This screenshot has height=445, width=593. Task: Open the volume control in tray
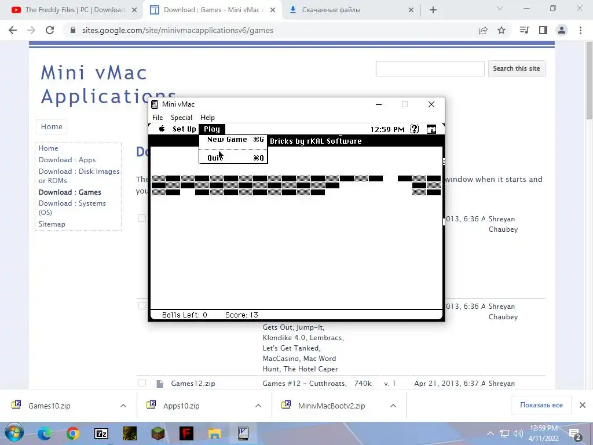(518, 433)
